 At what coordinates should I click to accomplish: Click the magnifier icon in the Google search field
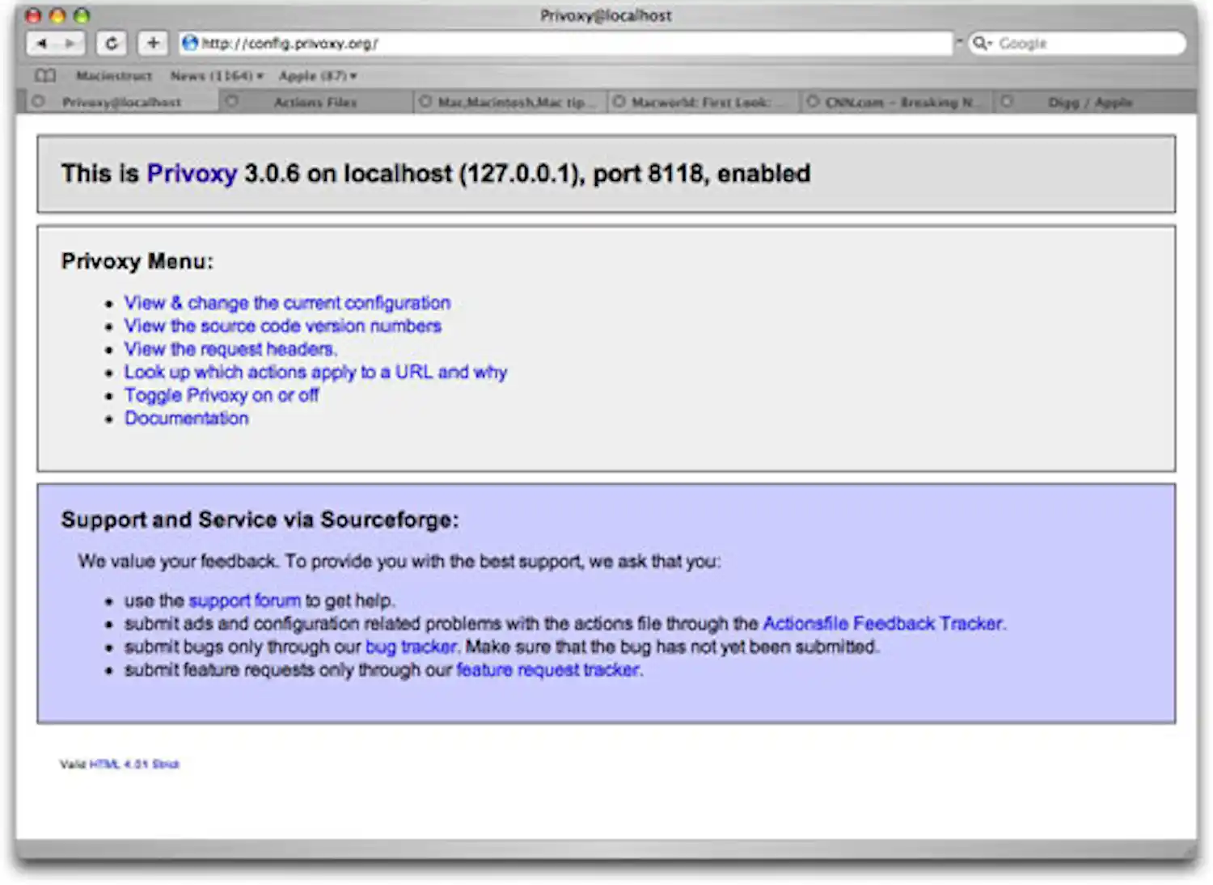click(982, 43)
